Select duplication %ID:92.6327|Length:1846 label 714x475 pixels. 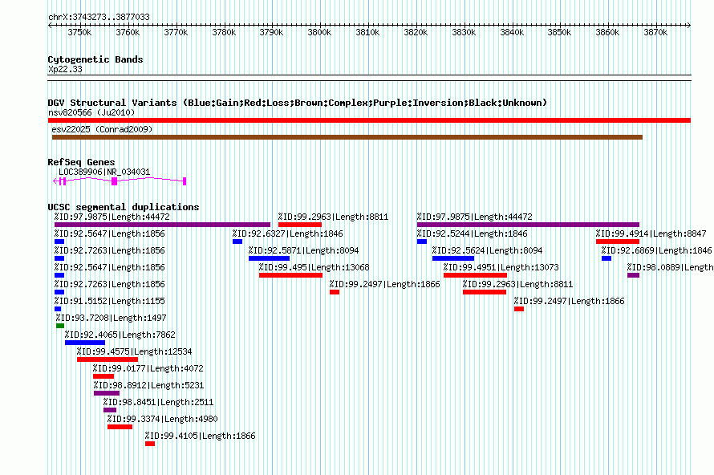click(x=288, y=233)
